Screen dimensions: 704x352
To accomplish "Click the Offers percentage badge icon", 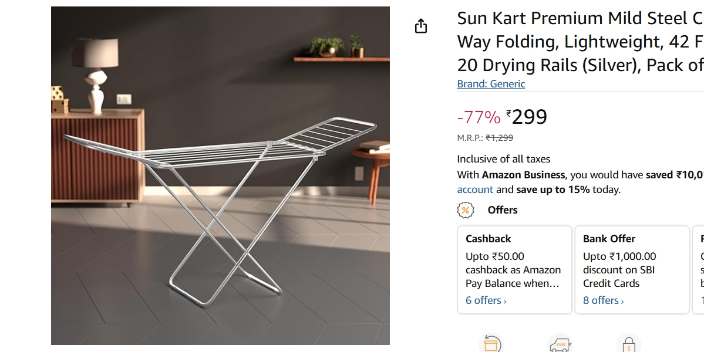I will click(464, 209).
